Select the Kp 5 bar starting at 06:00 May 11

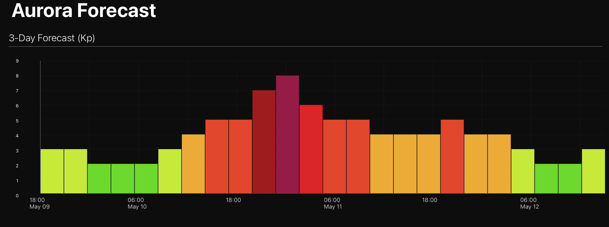point(334,156)
